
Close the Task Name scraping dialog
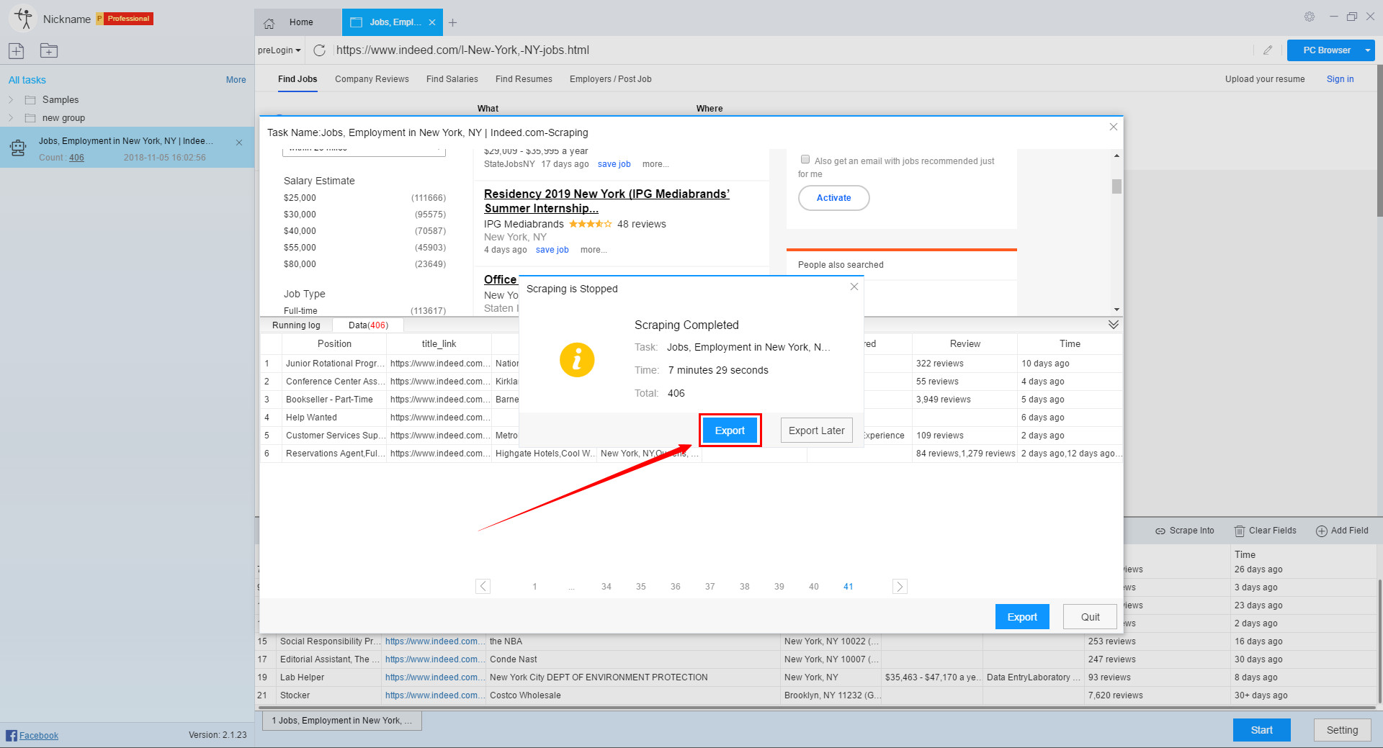pos(1114,127)
